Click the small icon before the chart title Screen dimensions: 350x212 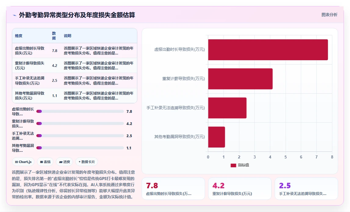[x=15, y=15]
